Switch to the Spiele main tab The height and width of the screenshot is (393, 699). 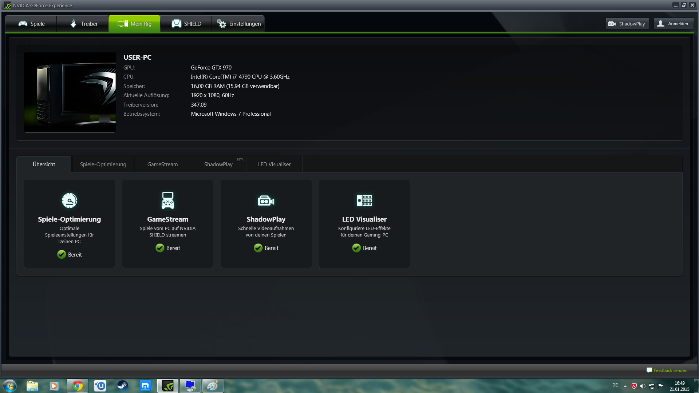coord(31,24)
